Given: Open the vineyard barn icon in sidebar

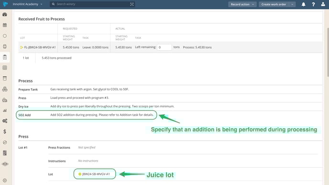Looking at the screenshot, I should [x=5, y=100].
